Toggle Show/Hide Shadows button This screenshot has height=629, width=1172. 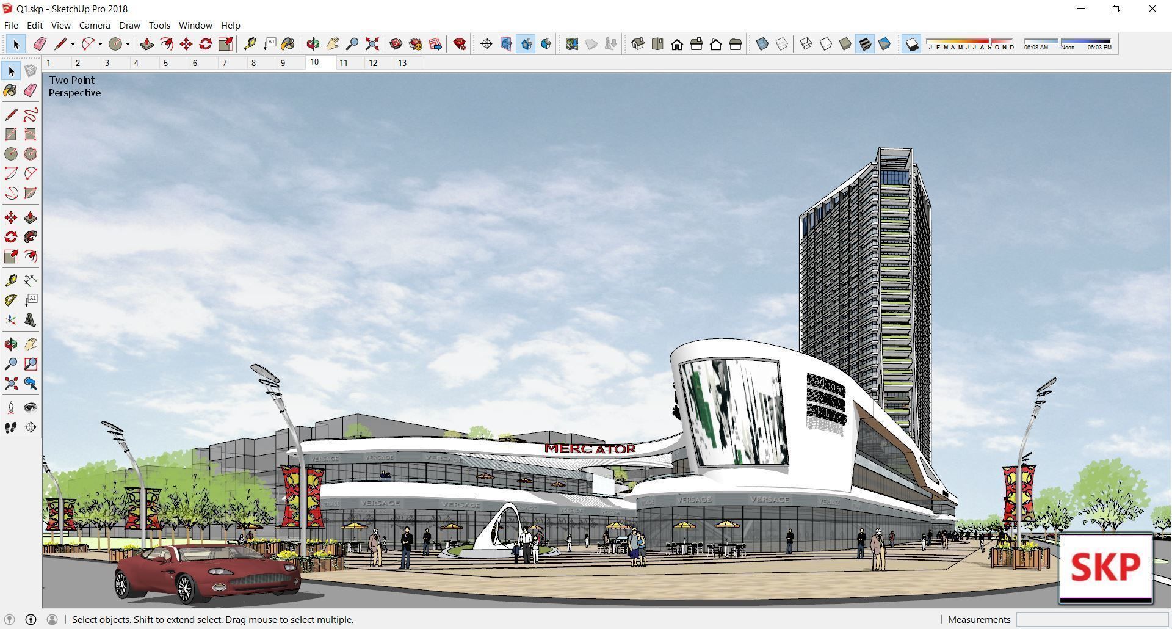(x=911, y=44)
